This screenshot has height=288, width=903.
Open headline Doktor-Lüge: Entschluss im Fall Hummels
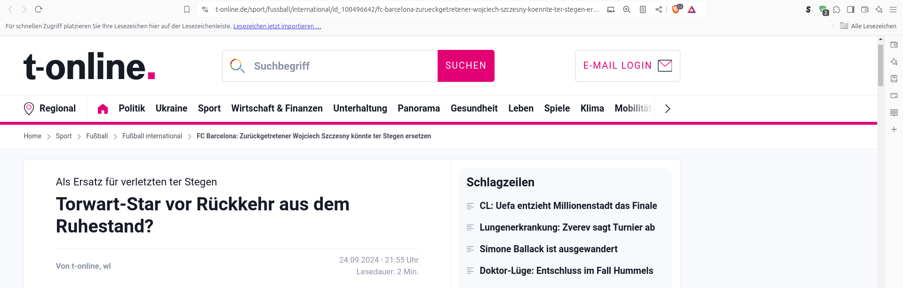tap(566, 271)
